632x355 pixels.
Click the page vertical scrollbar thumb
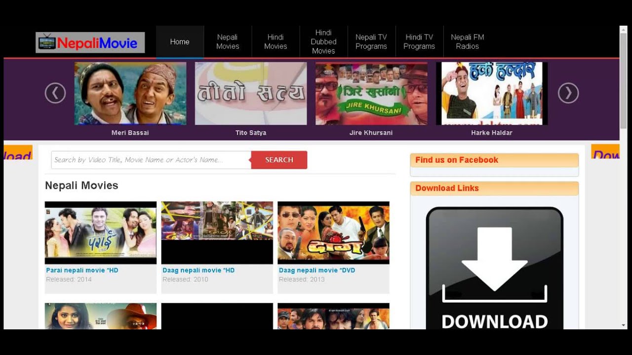pyautogui.click(x=624, y=81)
